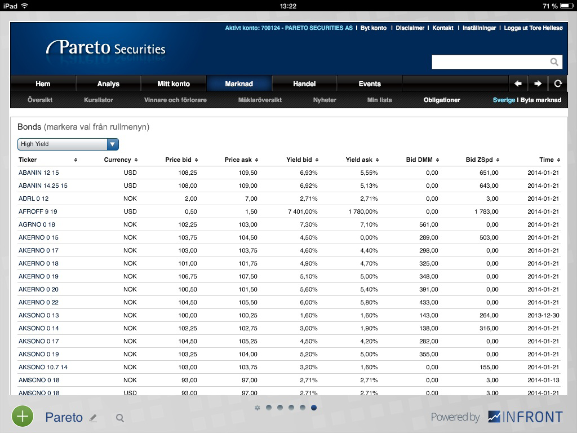577x433 pixels.
Task: Click date 2013-12-30 in Time column
Action: pyautogui.click(x=543, y=315)
